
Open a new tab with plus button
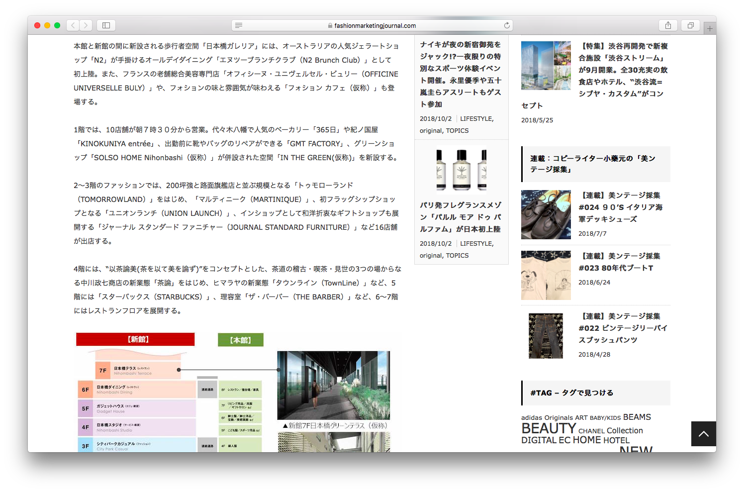pos(710,28)
